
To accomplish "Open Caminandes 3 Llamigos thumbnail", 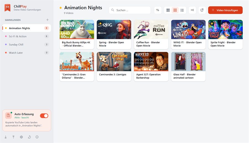I will (x=114, y=62).
